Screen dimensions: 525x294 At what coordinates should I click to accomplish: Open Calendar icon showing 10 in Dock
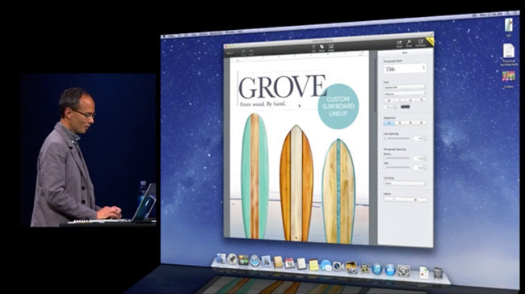[290, 262]
